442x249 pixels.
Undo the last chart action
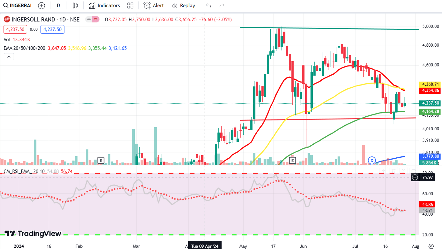pyautogui.click(x=209, y=6)
